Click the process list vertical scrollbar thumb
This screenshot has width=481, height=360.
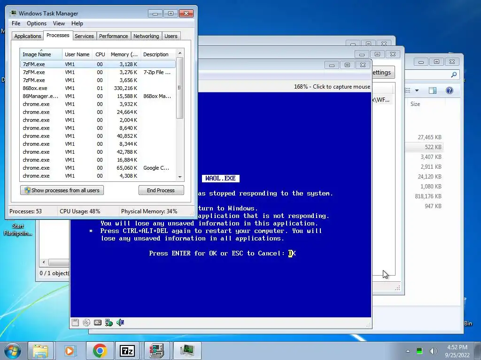(180, 88)
